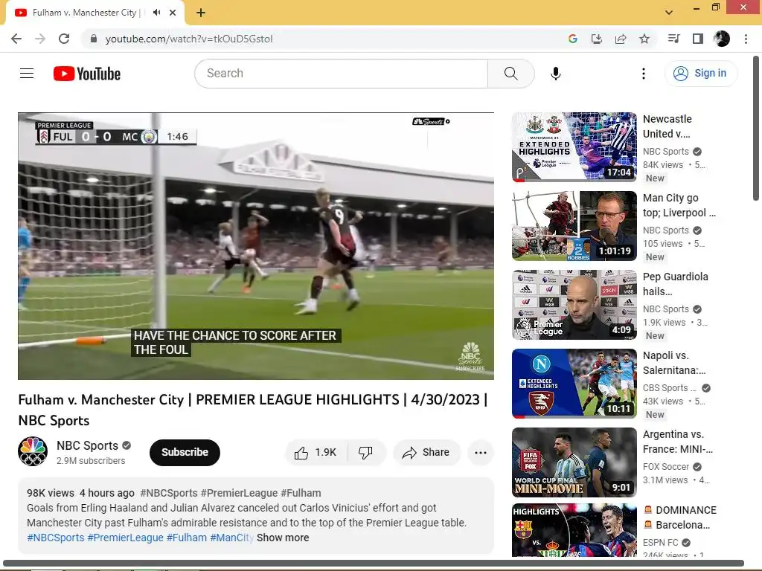The image size is (762, 571).
Task: Go forward in browser history
Action: (40, 39)
